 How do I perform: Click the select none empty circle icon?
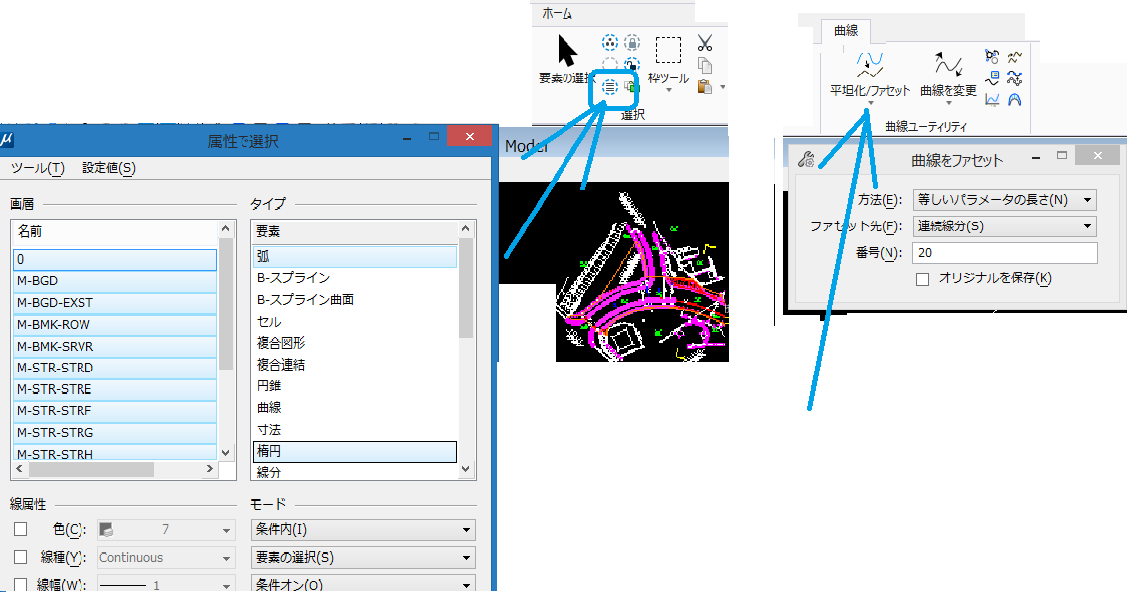pyautogui.click(x=609, y=64)
